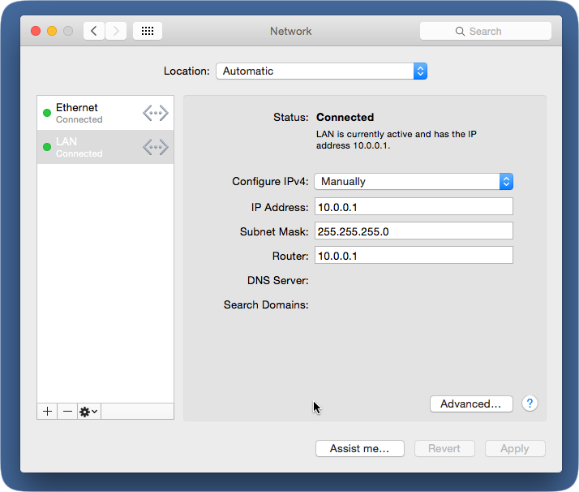Go forward with the right chevron button
Viewport: 579px width, 492px height.
pos(116,31)
